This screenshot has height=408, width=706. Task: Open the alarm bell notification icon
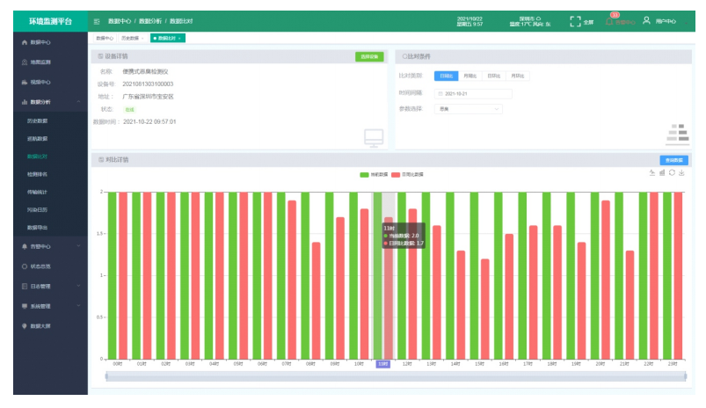[x=613, y=20]
